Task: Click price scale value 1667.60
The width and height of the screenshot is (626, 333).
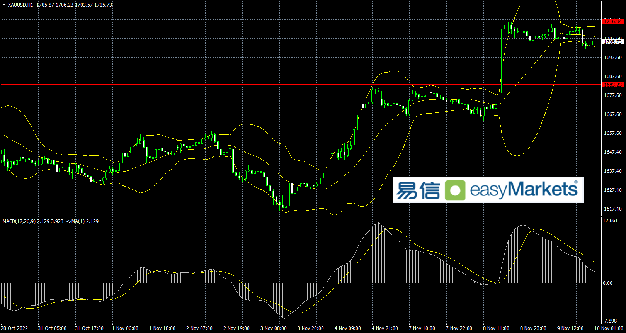Action: tap(613, 114)
